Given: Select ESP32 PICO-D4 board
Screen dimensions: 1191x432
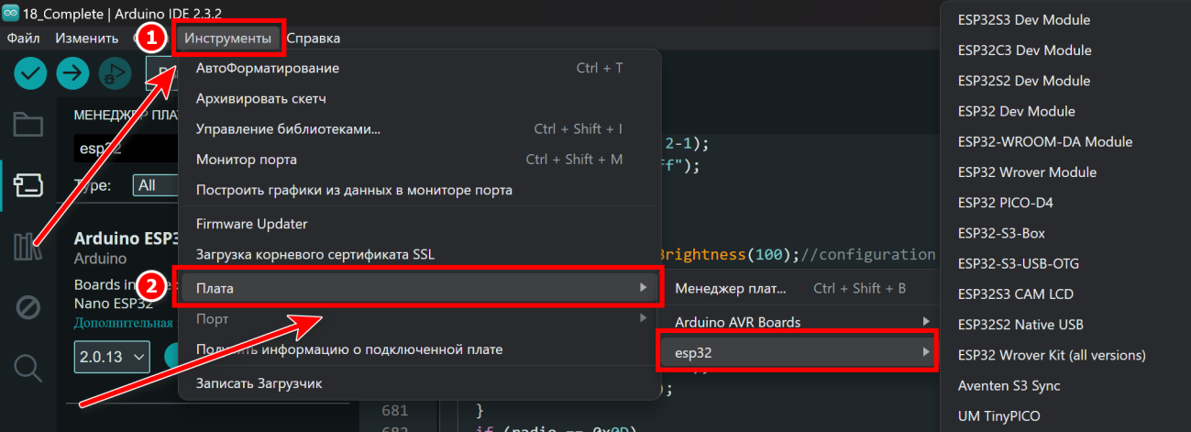Looking at the screenshot, I should [1065, 203].
